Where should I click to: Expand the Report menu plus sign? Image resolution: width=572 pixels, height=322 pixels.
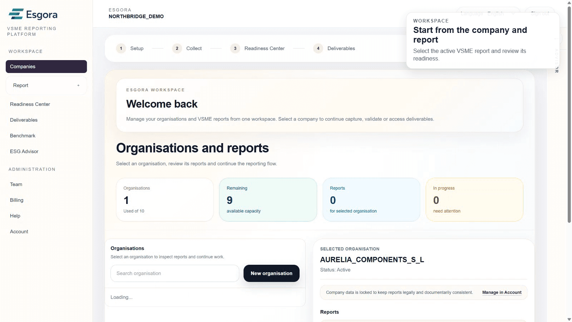(x=78, y=86)
